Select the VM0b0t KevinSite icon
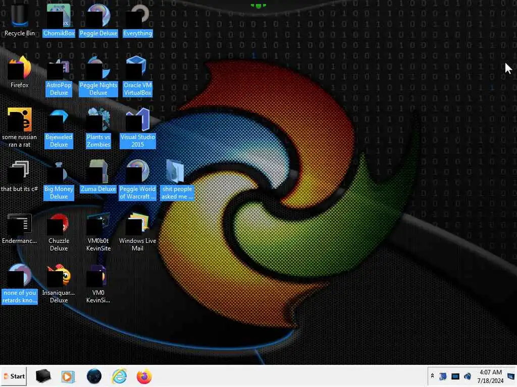The image size is (517, 387). point(98,232)
